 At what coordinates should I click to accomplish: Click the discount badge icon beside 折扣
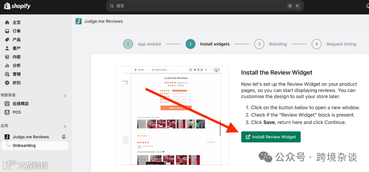pos(7,83)
